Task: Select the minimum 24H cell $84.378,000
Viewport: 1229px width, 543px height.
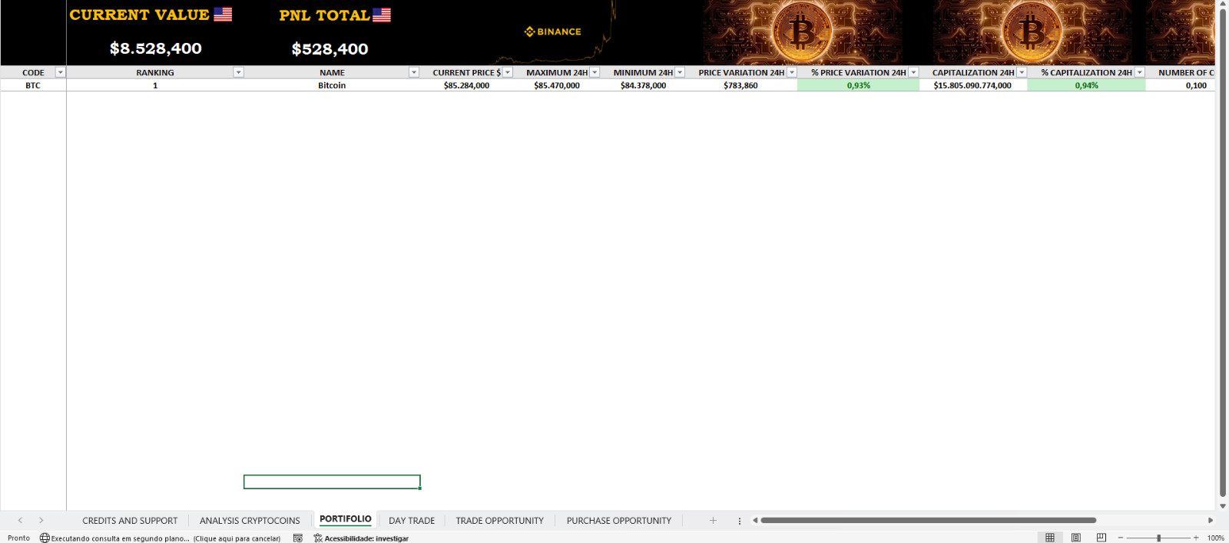Action: click(643, 85)
